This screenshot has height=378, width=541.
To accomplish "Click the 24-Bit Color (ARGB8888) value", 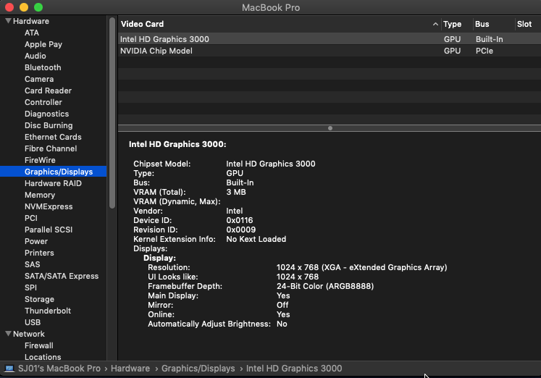I will pyautogui.click(x=325, y=286).
